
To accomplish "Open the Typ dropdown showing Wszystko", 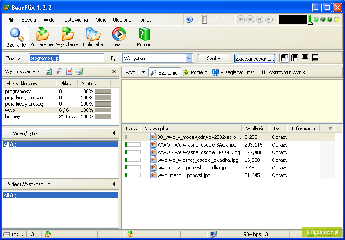I will 158,58.
